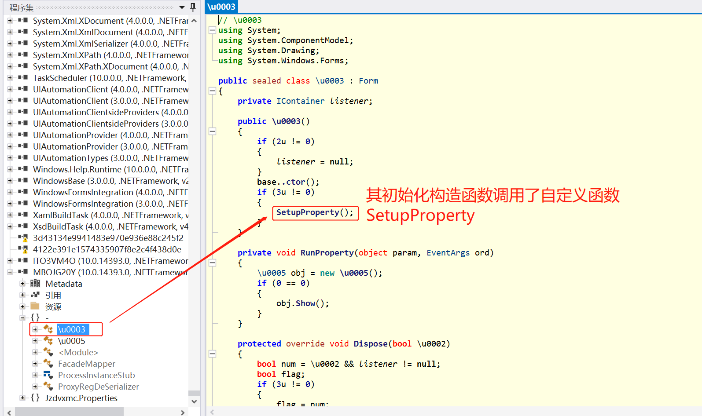Click the warning assembly icon for 3d43134e9941483e970e936e88c245f2

23,238
